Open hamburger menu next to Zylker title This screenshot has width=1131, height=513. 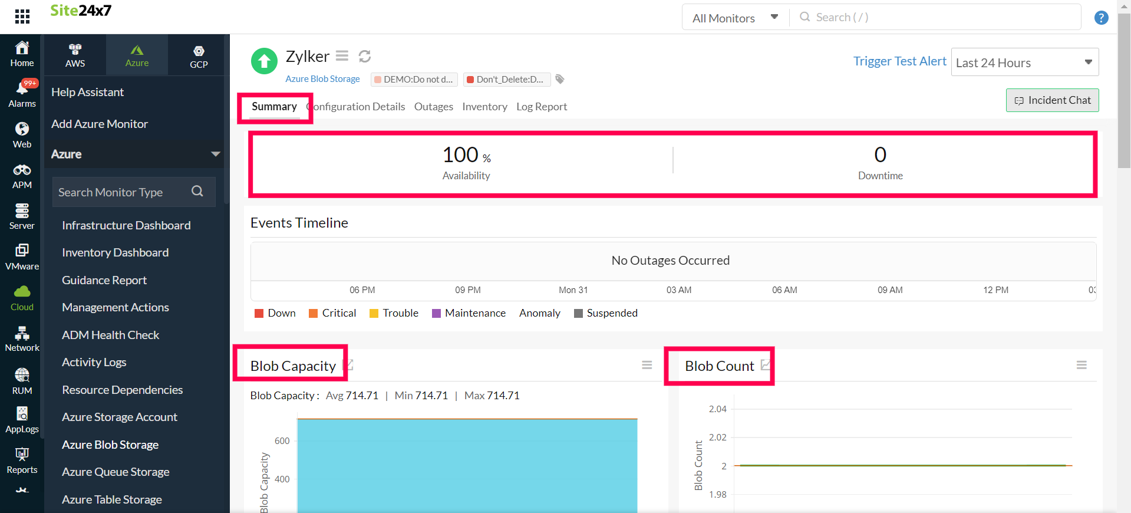[342, 56]
